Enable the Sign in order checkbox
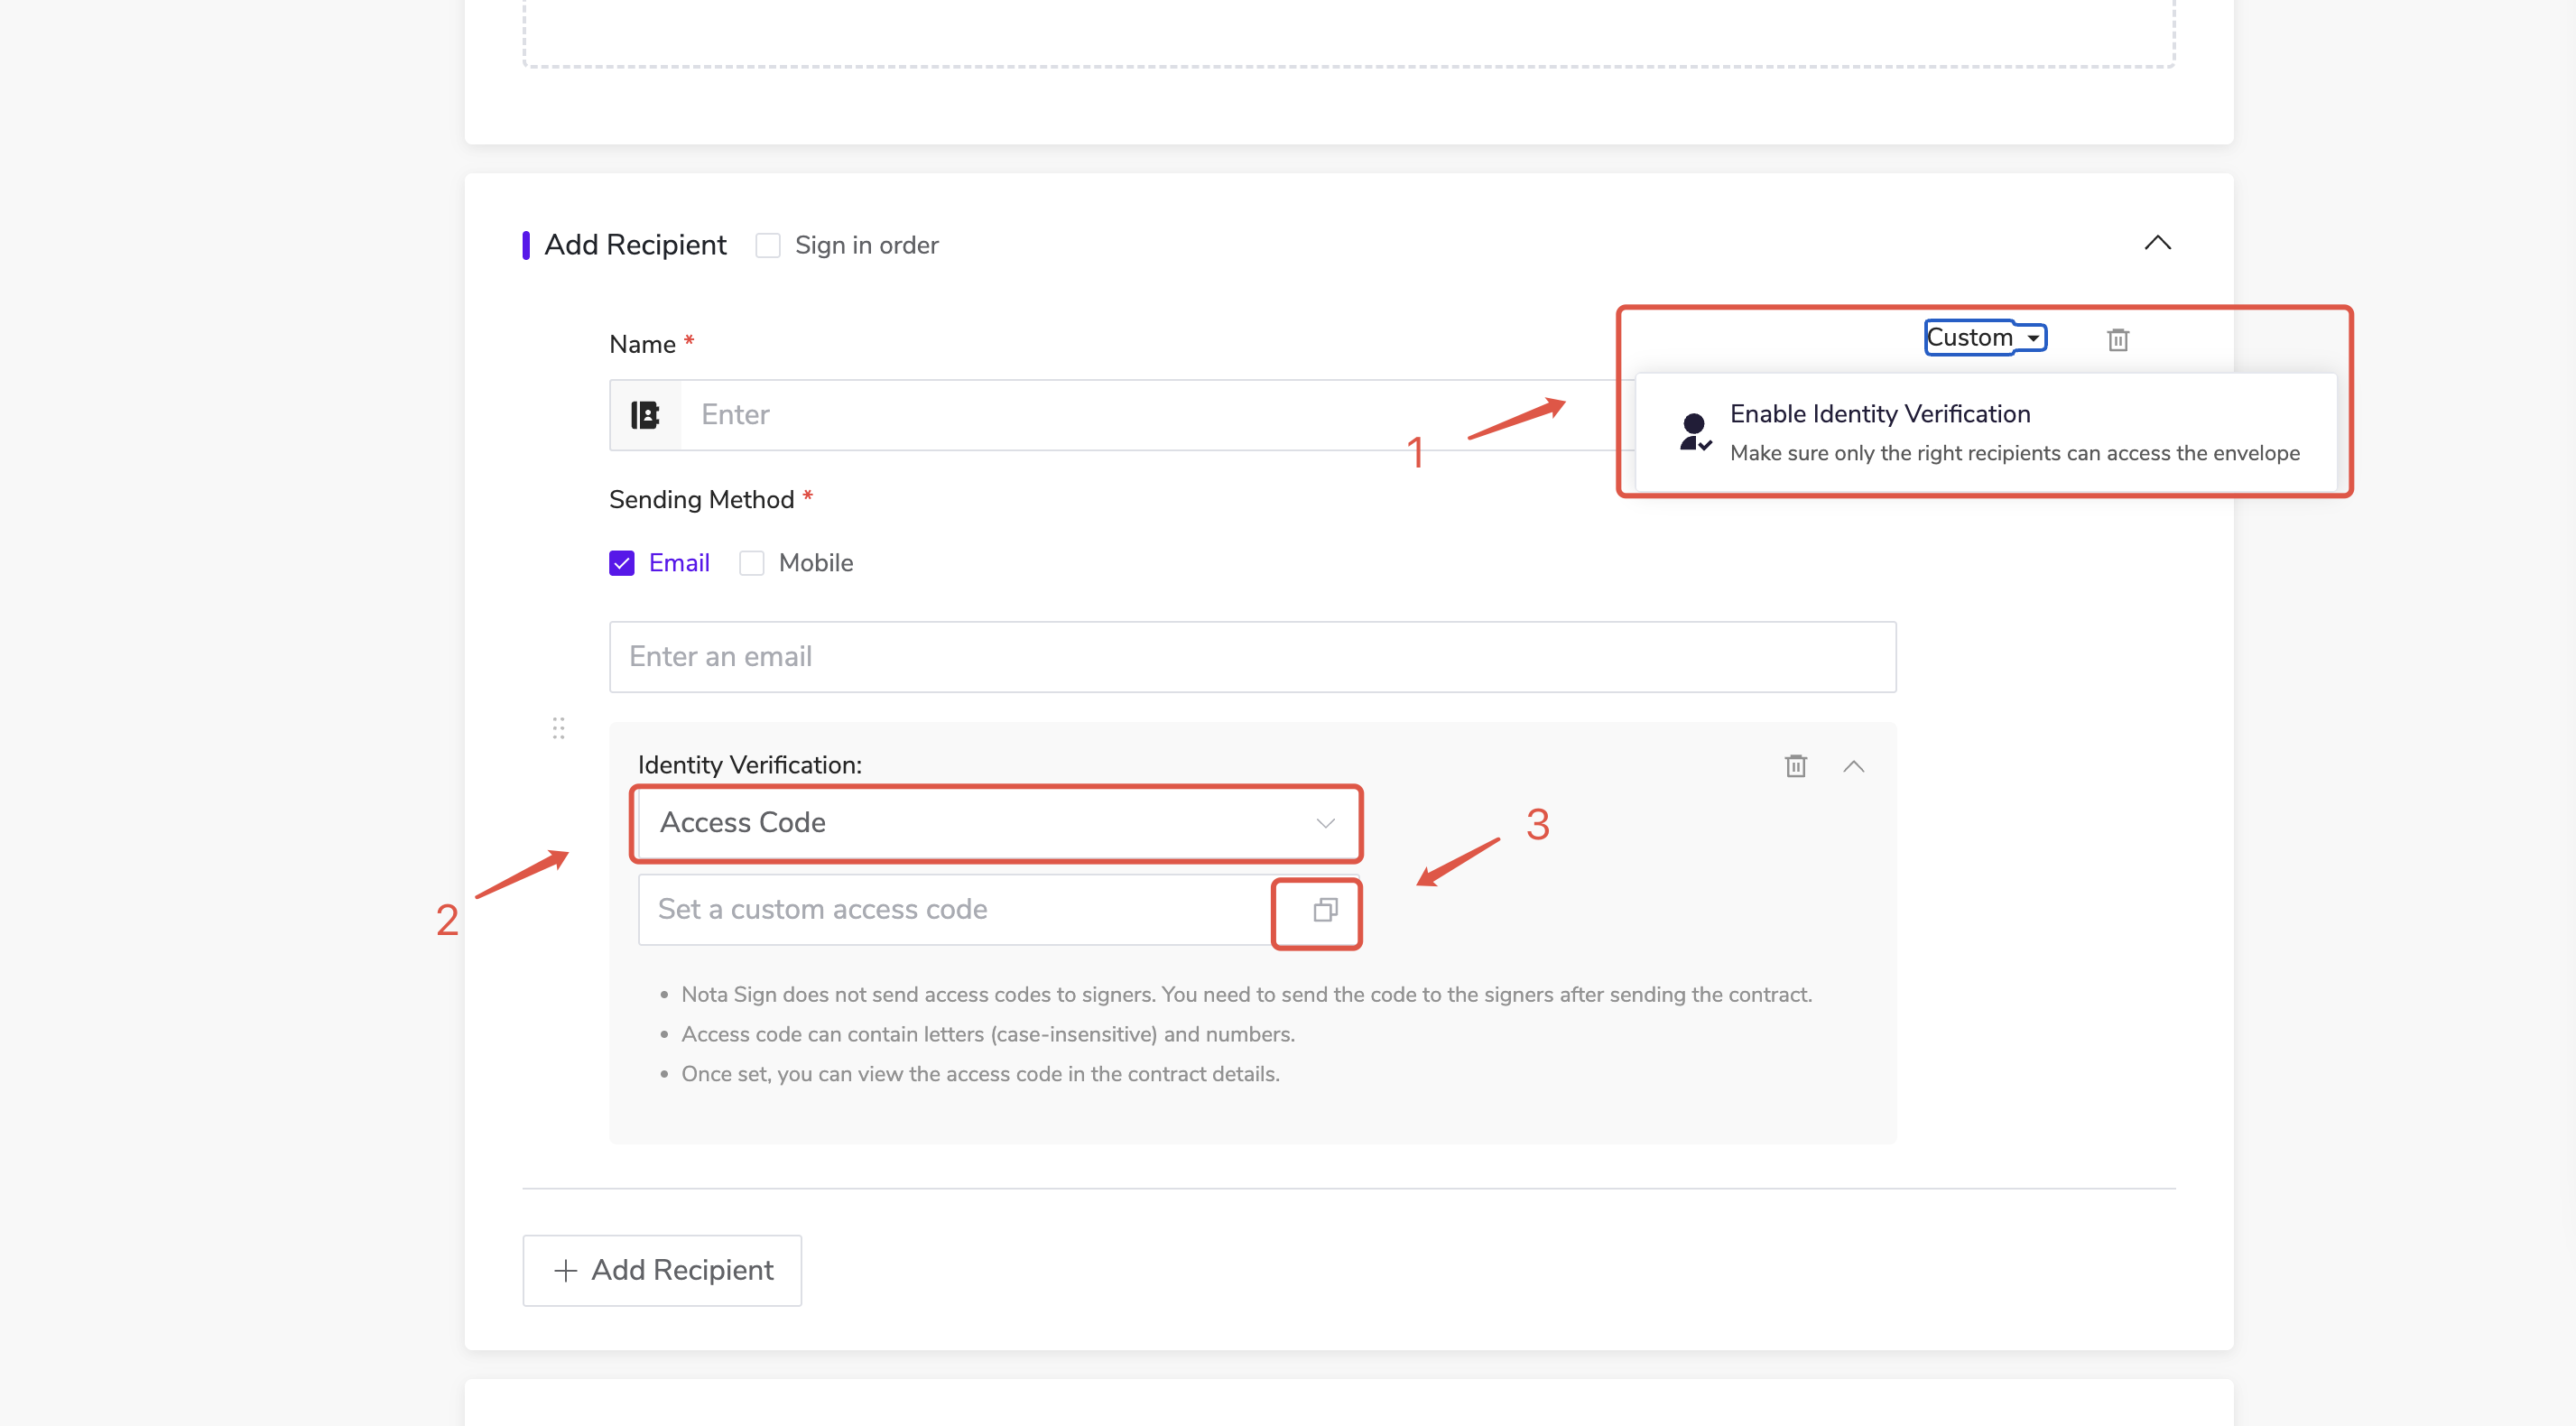2576x1426 pixels. pyautogui.click(x=767, y=246)
